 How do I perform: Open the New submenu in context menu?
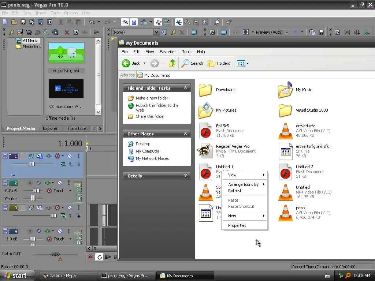click(244, 216)
